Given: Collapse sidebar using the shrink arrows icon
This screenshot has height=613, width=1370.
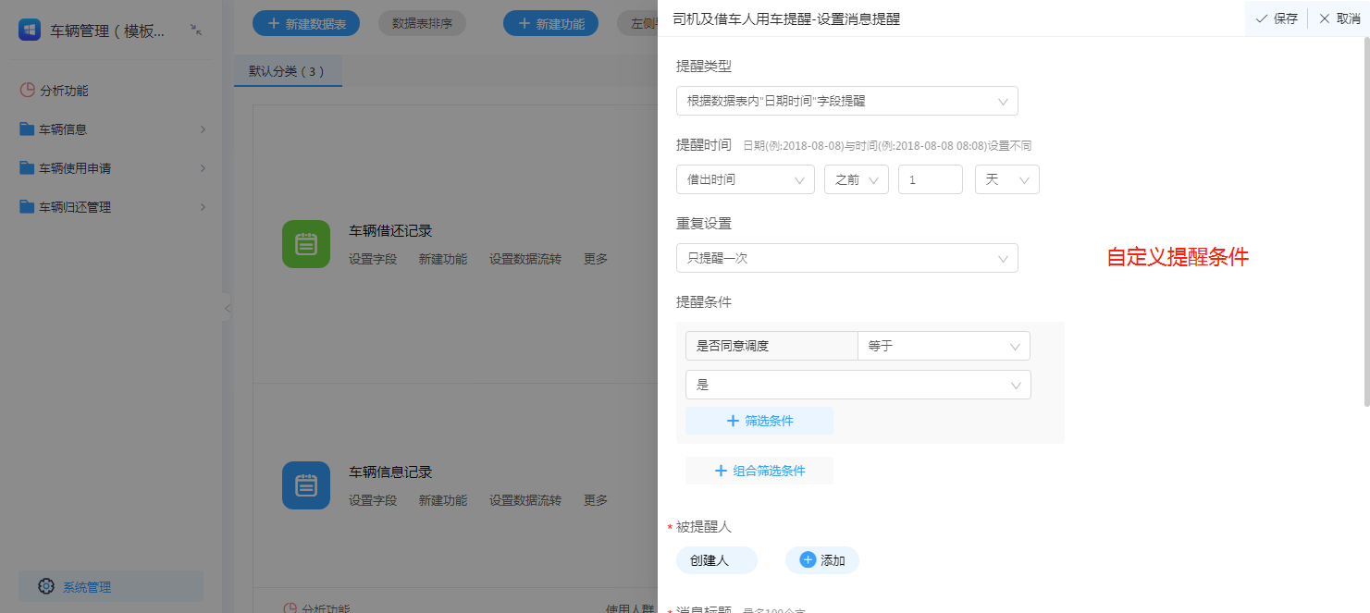Looking at the screenshot, I should point(196,31).
